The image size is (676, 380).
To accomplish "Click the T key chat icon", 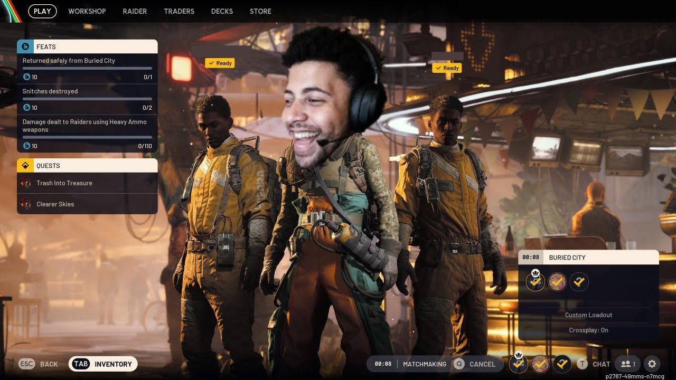I will pos(582,364).
